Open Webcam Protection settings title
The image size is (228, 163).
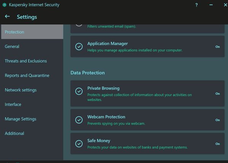(x=106, y=117)
